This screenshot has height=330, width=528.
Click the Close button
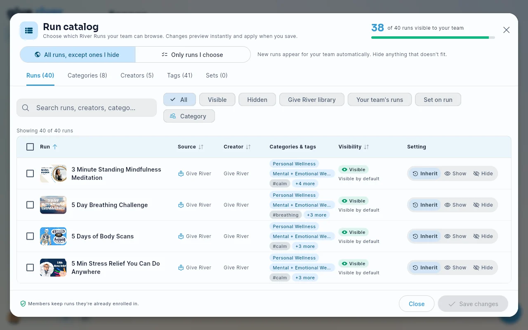417,304
